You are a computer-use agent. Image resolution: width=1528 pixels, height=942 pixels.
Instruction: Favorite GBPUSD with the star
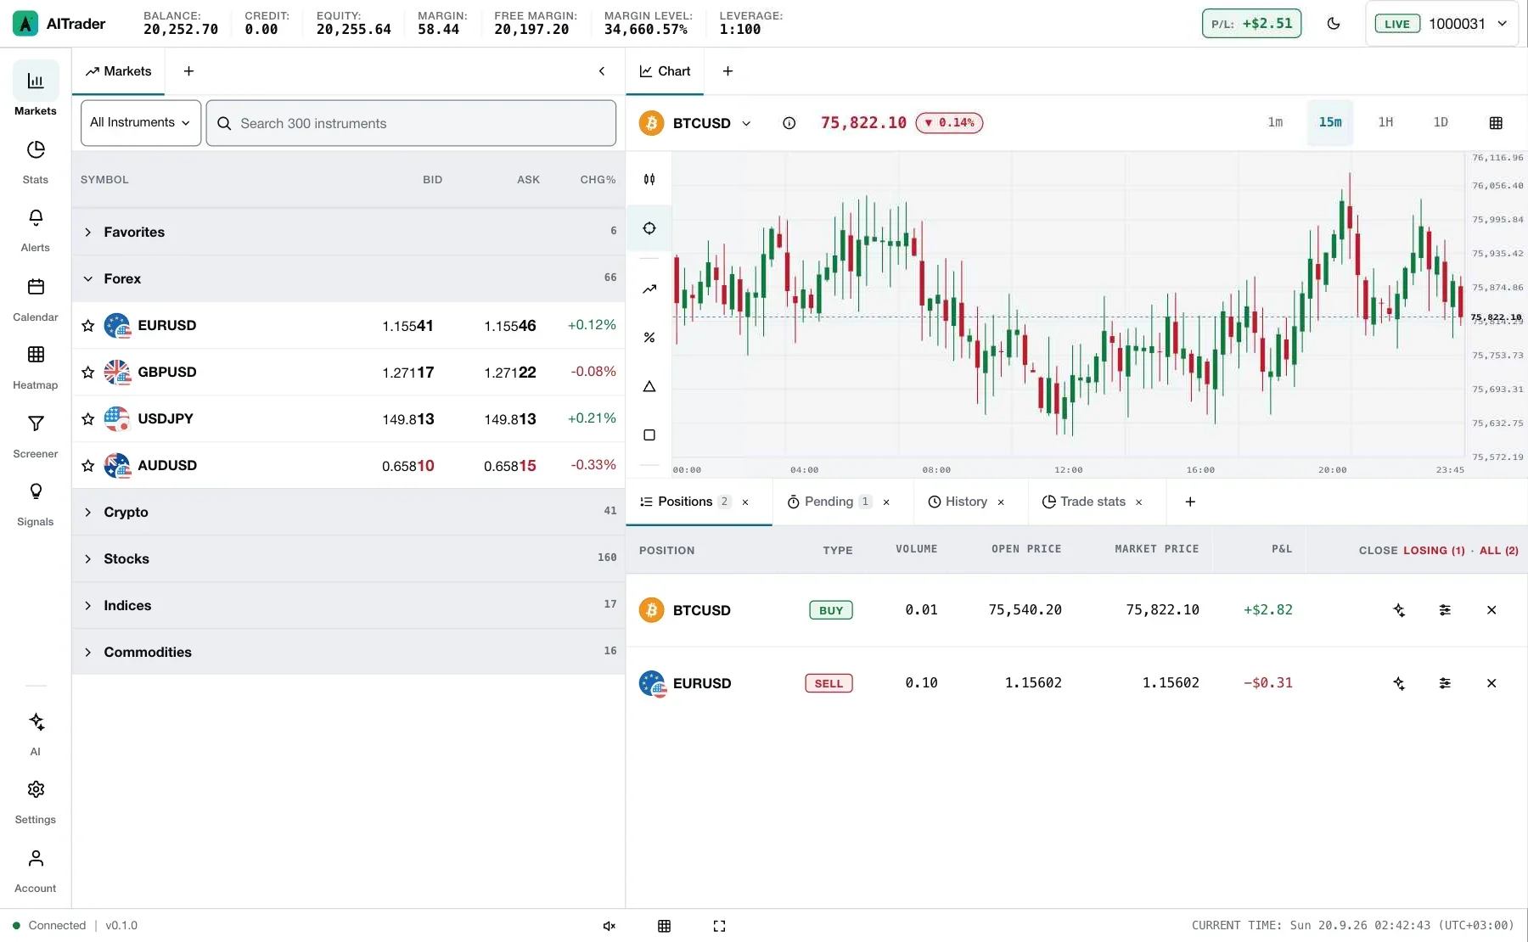point(87,373)
